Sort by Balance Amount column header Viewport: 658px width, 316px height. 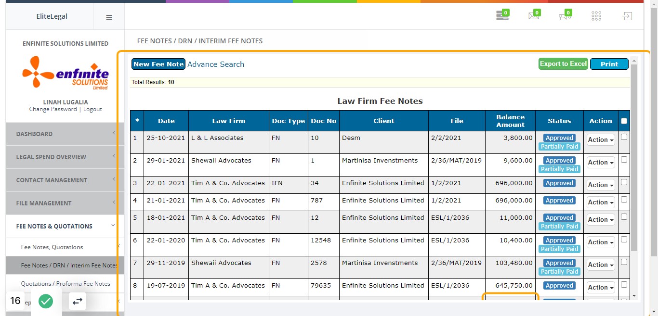(511, 121)
